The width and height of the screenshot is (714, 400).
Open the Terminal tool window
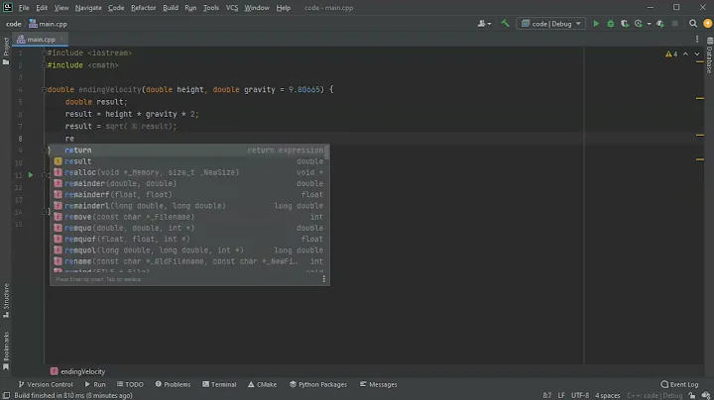(219, 384)
